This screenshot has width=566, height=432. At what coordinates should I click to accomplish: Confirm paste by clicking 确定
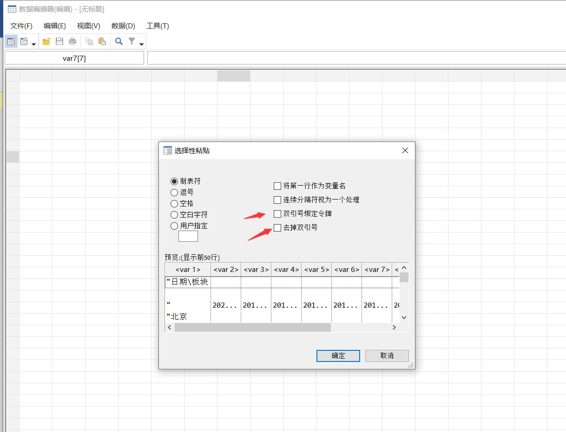pyautogui.click(x=338, y=355)
